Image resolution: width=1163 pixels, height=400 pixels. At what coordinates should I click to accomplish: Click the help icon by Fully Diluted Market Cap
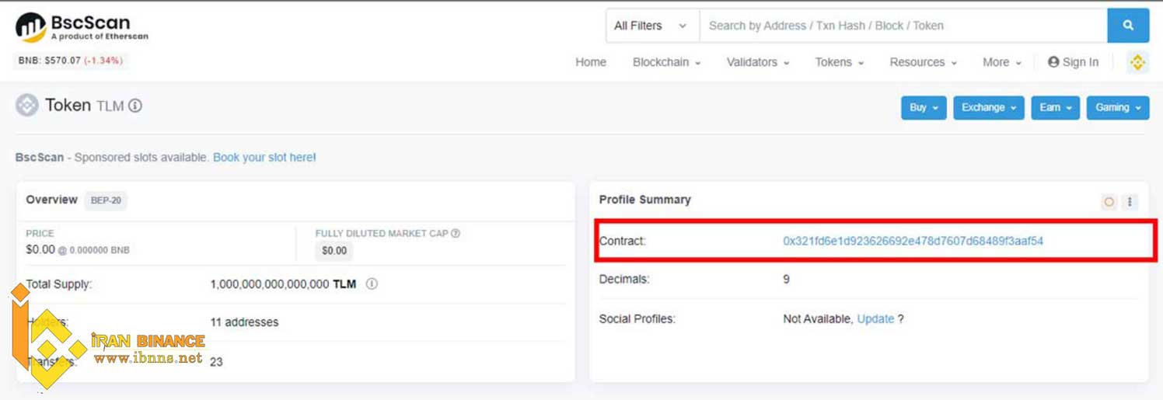[x=456, y=233]
